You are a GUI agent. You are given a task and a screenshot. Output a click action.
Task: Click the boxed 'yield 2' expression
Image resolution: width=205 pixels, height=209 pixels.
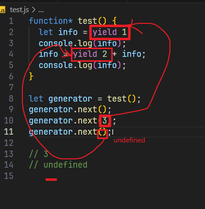click(x=92, y=54)
